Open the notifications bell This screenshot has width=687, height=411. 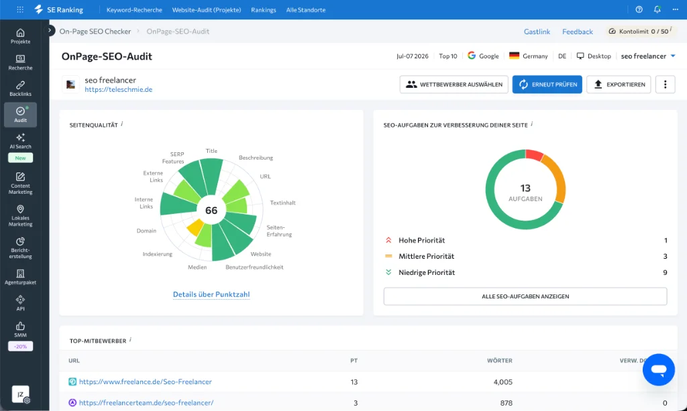coord(657,9)
